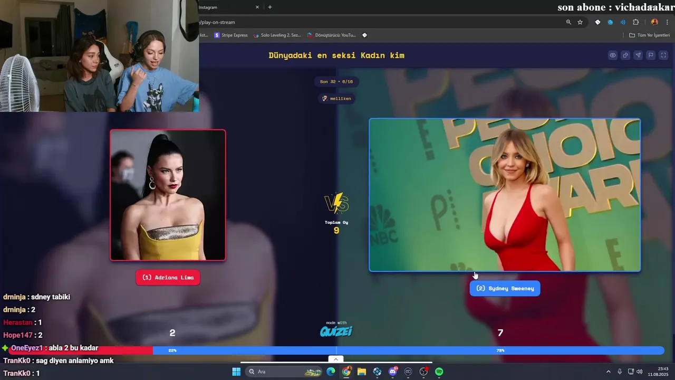This screenshot has height=380, width=675.
Task: Click the webcam overlay of two streamers
Action: point(99,56)
